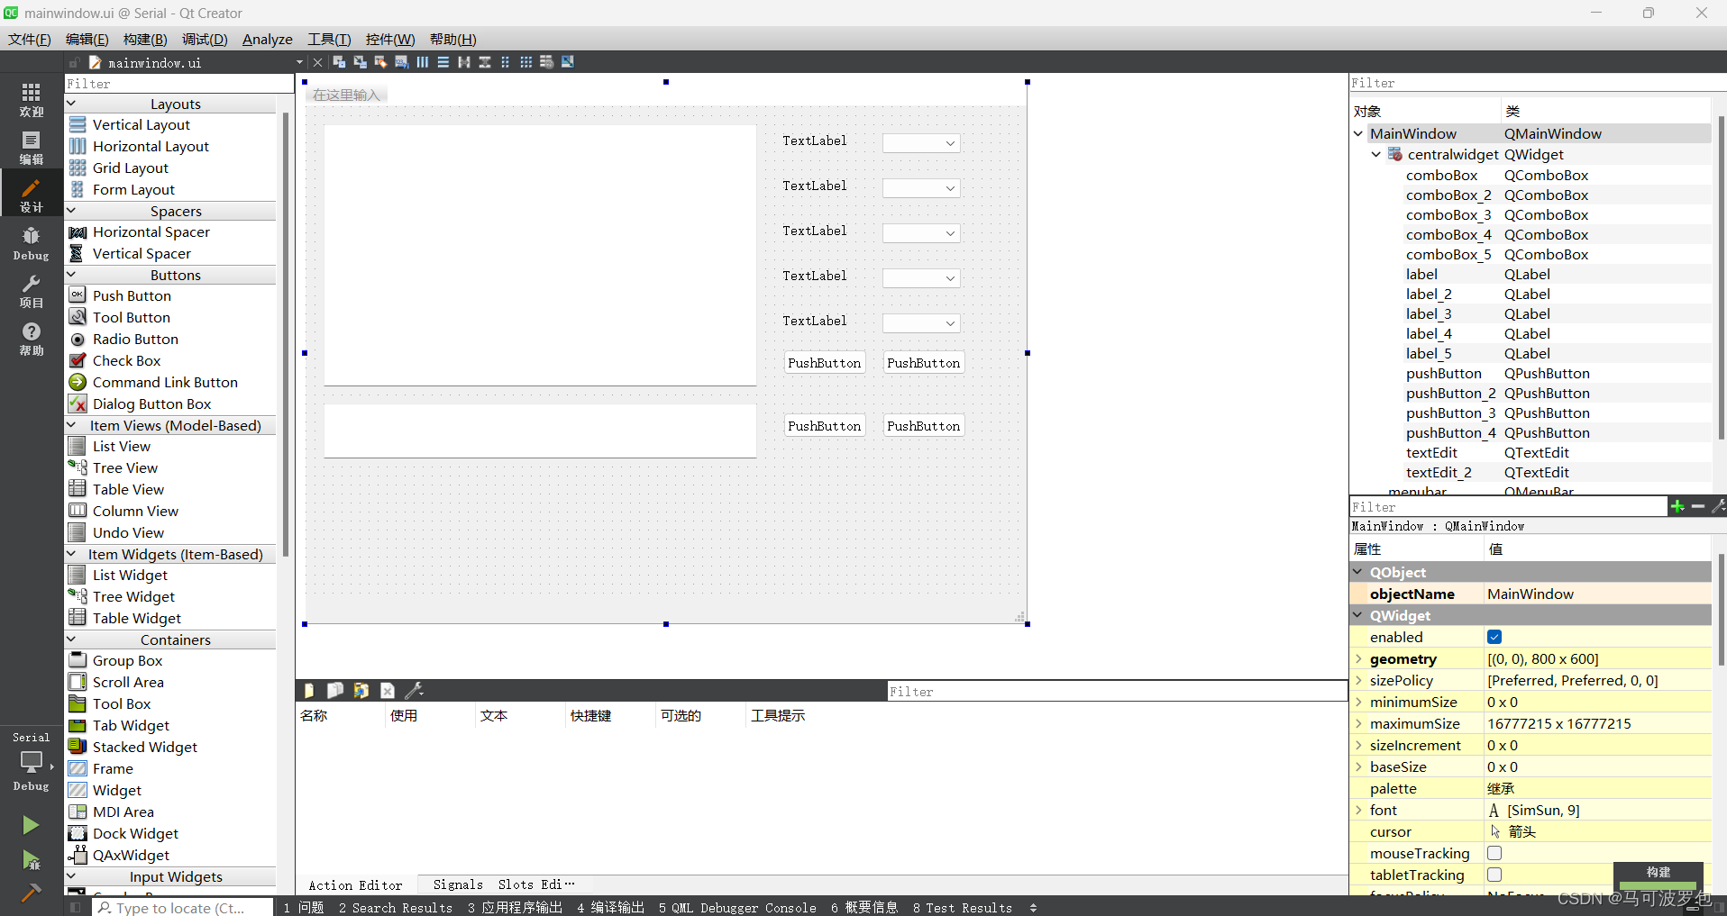Click Break Layout toolbar icon

546,62
